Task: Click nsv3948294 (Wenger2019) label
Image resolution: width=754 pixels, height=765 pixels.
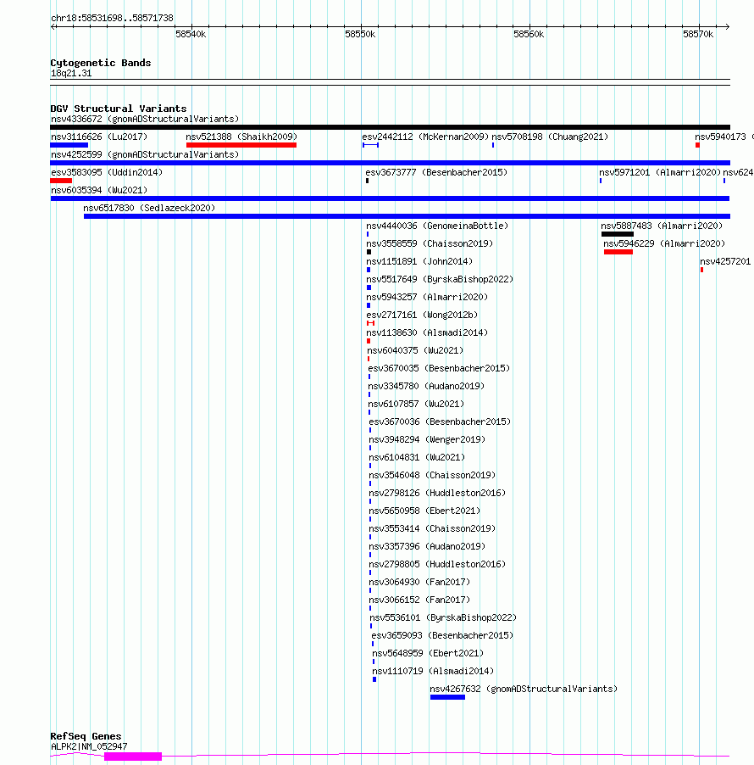Action: click(427, 439)
